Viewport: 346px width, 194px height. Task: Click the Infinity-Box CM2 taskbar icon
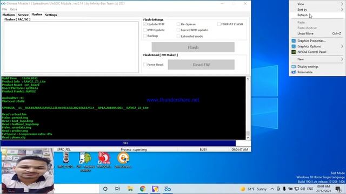168,189
